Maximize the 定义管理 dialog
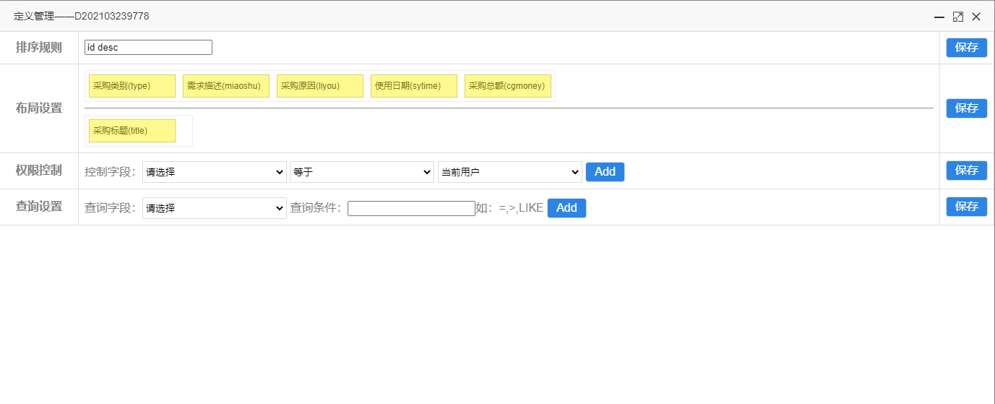This screenshot has height=404, width=995. [958, 17]
